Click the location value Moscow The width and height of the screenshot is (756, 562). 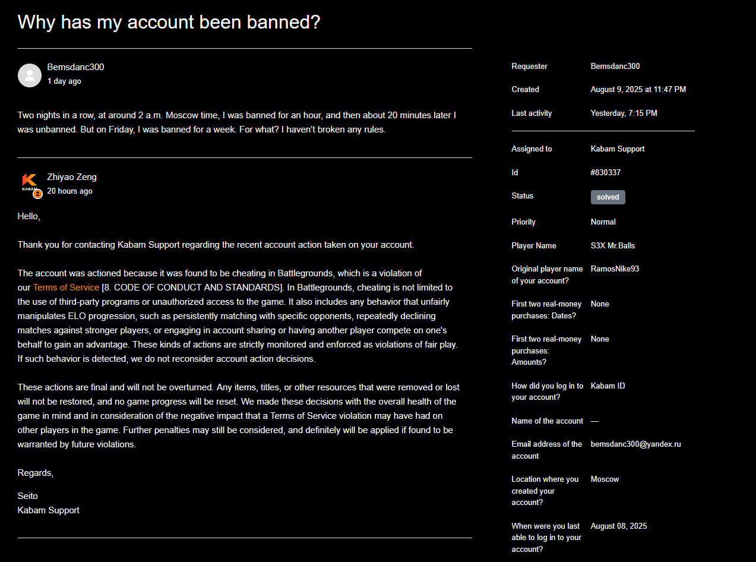(x=605, y=479)
